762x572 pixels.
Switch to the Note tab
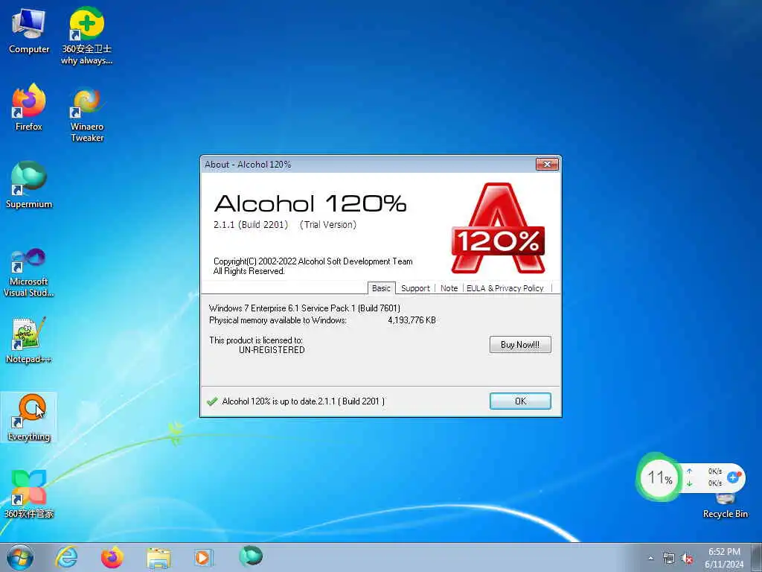(x=449, y=288)
